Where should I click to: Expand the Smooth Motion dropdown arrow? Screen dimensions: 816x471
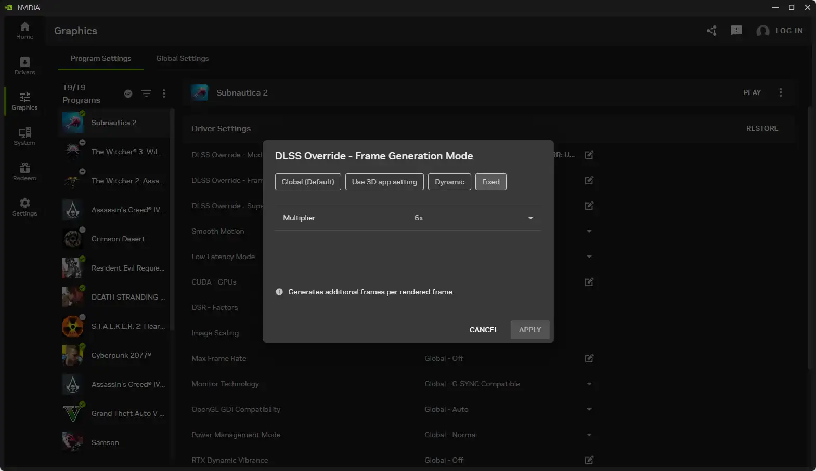click(589, 231)
